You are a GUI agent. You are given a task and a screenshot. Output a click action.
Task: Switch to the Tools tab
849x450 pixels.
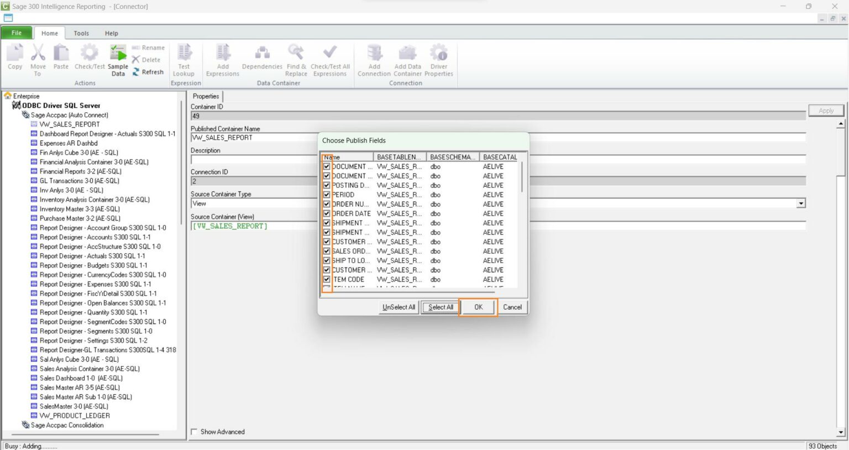click(x=81, y=33)
